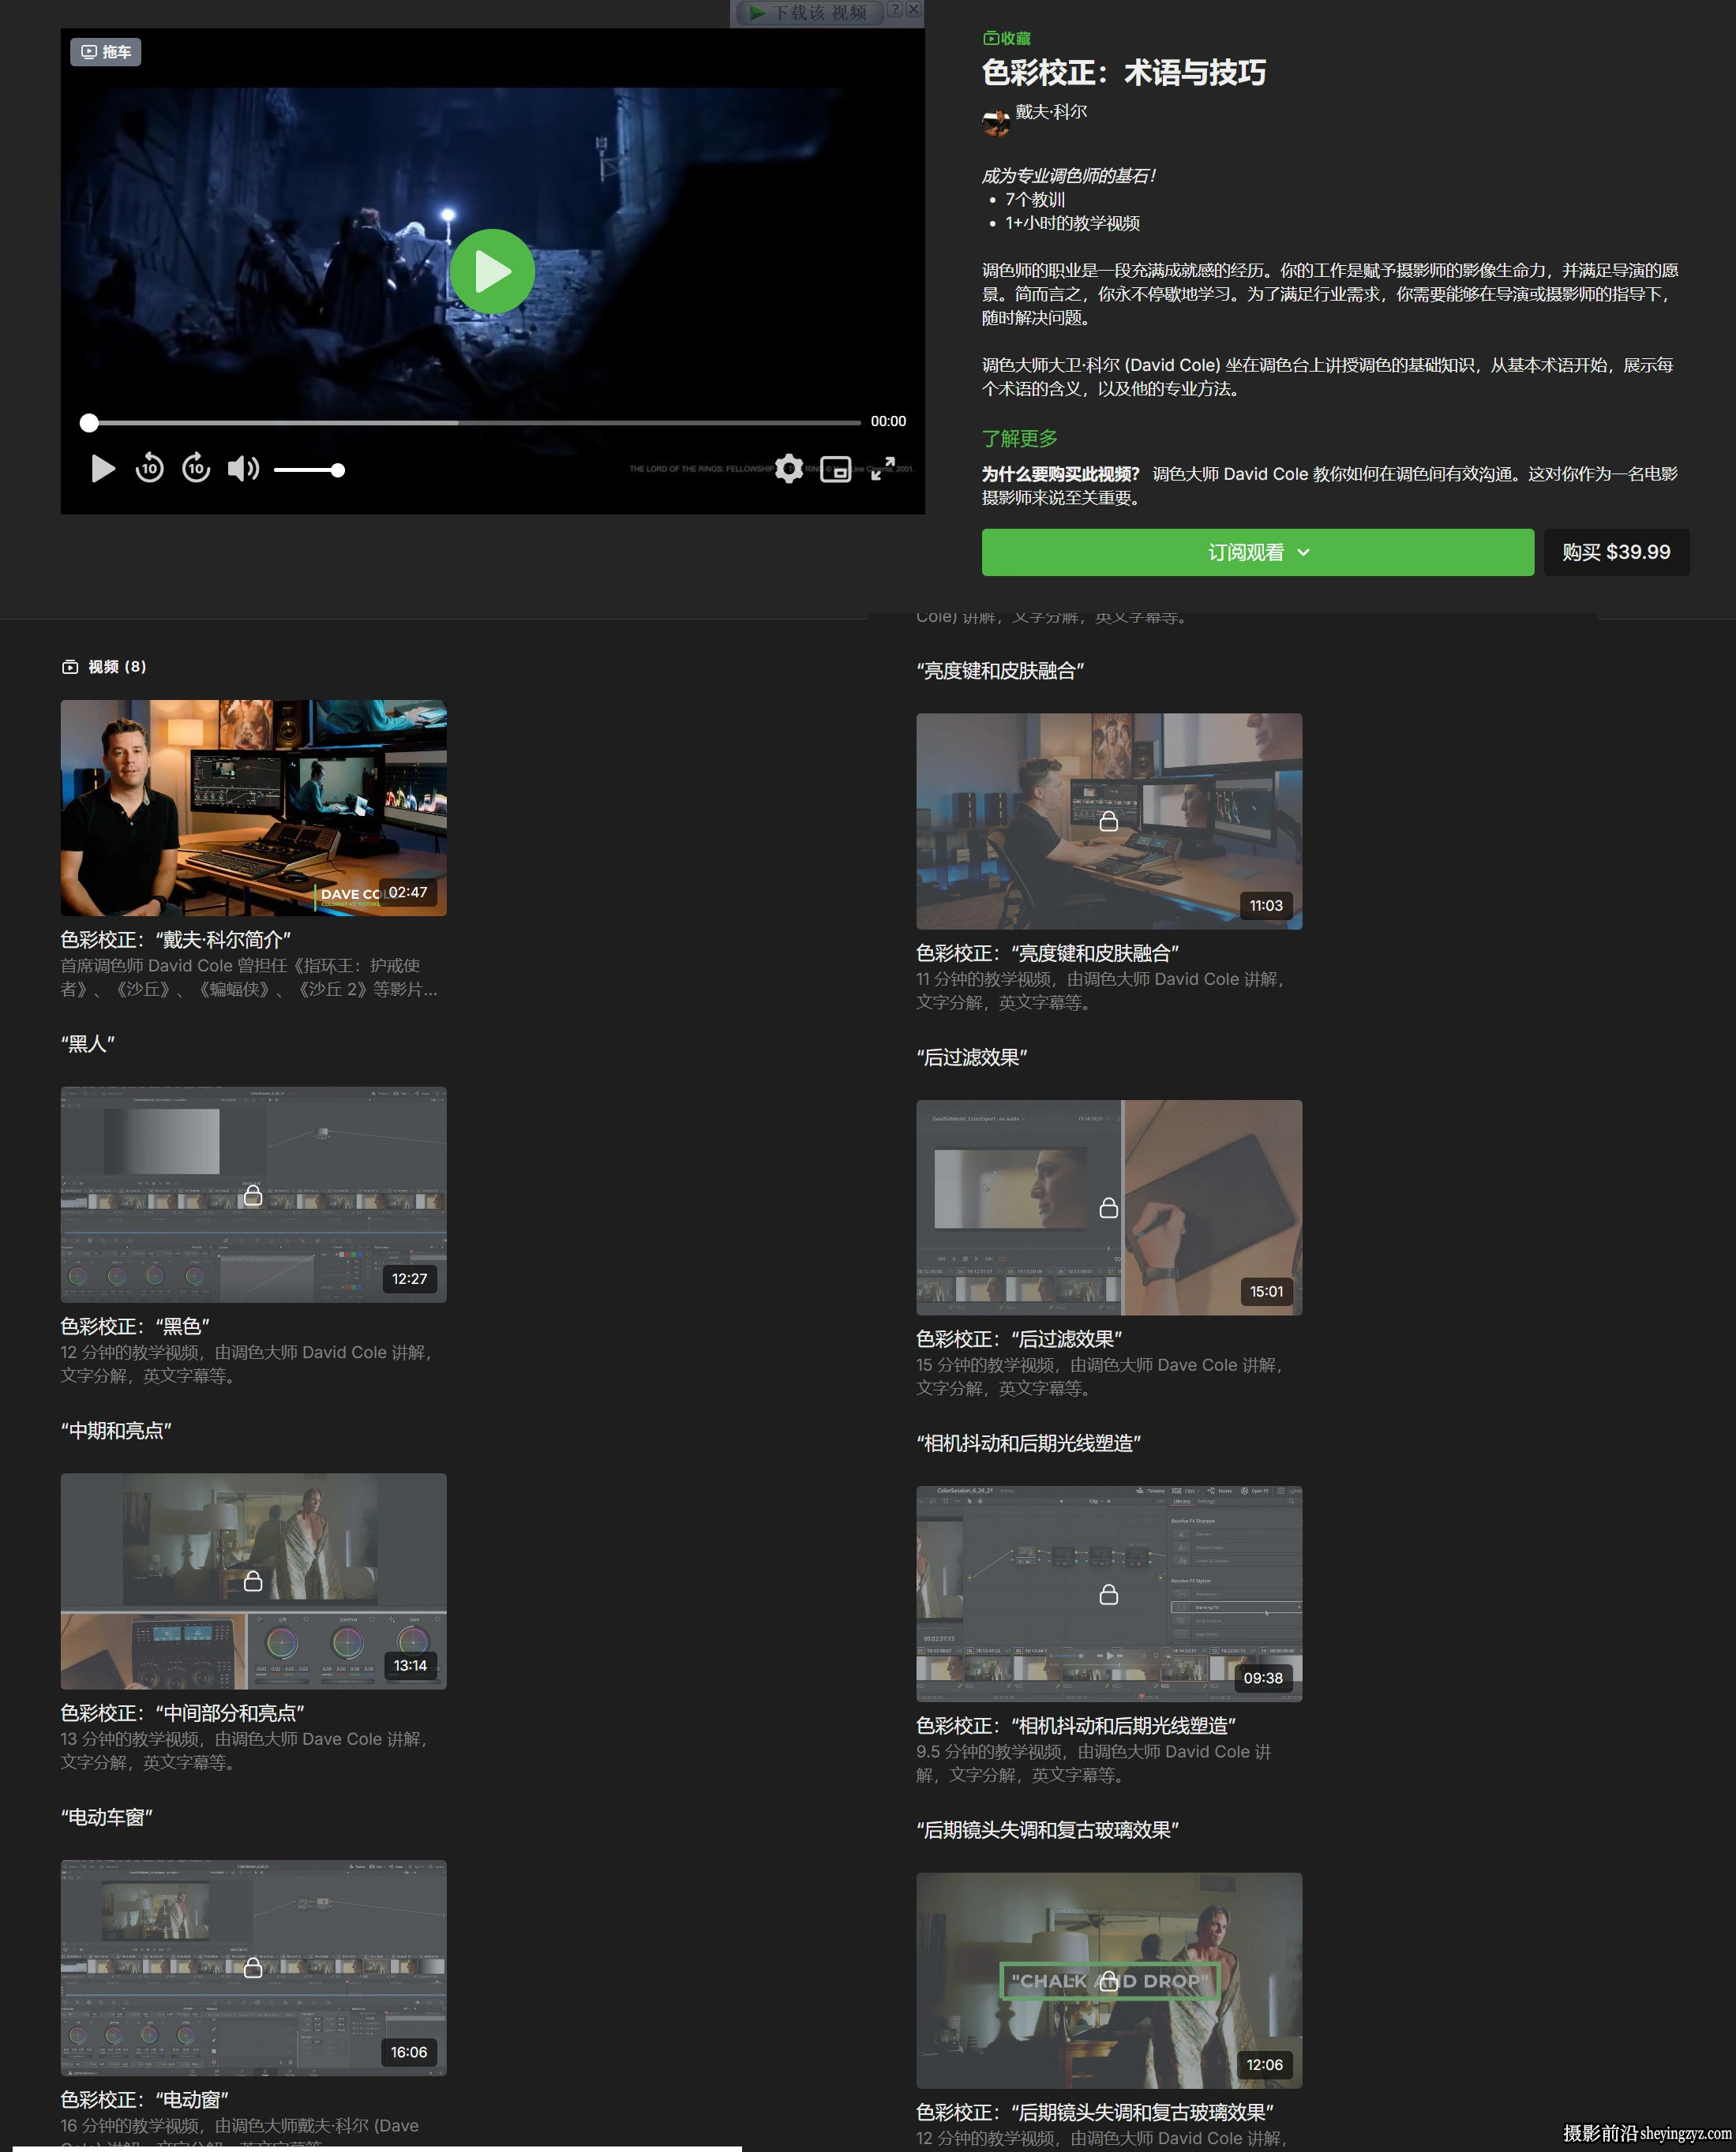Open title 色彩校正:“戴夫·科尔简介”
Screen dimensions: 1736x2152
click(x=176, y=940)
